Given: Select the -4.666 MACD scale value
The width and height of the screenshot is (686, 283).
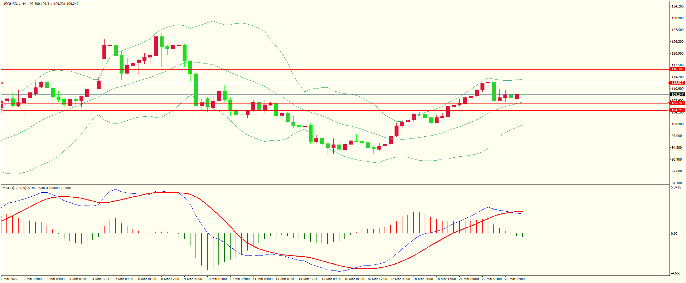Looking at the screenshot, I should coord(676,273).
